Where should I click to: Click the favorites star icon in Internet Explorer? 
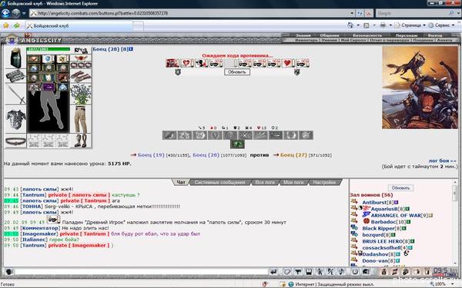5,25
